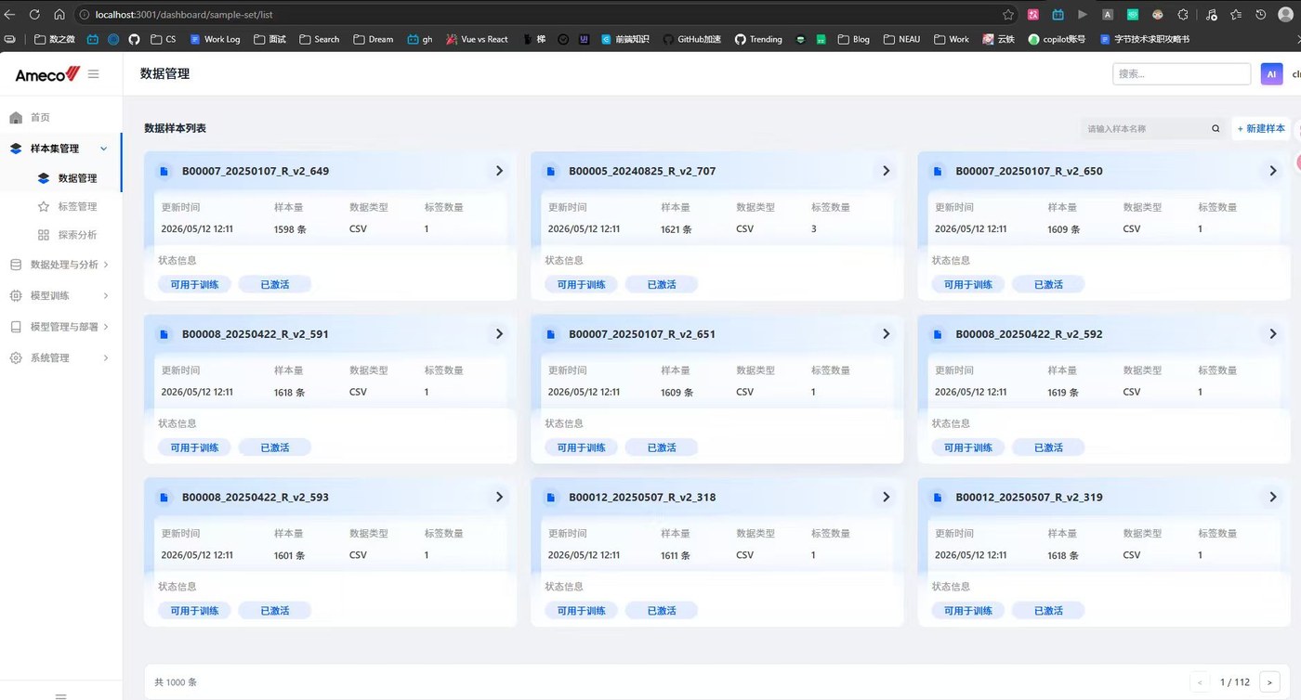Open B00007_20250107_R_v2_650 card chevron
The image size is (1301, 700).
(x=1273, y=171)
